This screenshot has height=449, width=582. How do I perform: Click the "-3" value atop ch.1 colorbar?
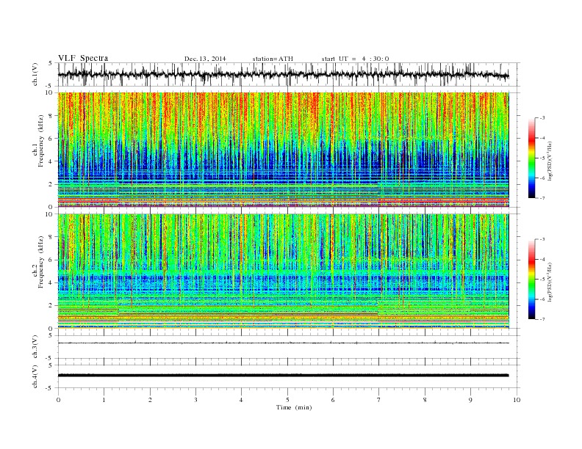pos(542,118)
